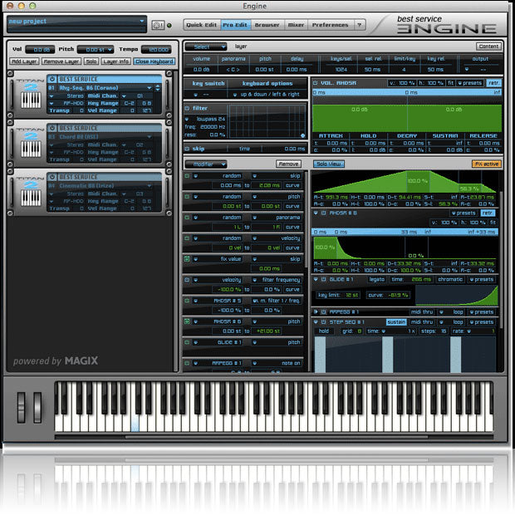Open the Preferences tab
The image size is (515, 515).
point(331,25)
